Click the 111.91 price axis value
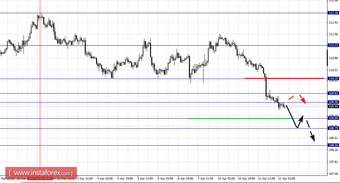340x183 pixels. (x=333, y=23)
